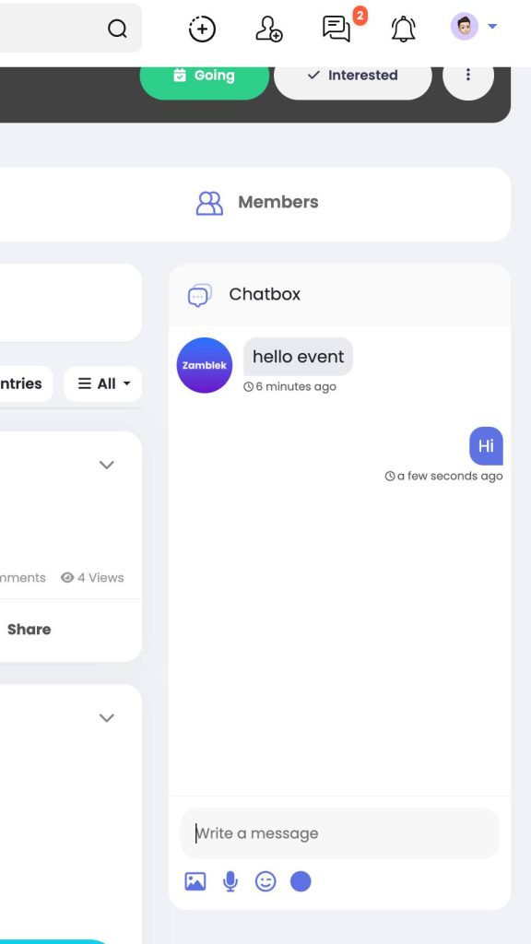The height and width of the screenshot is (944, 531).
Task: Open the emoji picker smiley icon
Action: 265,881
